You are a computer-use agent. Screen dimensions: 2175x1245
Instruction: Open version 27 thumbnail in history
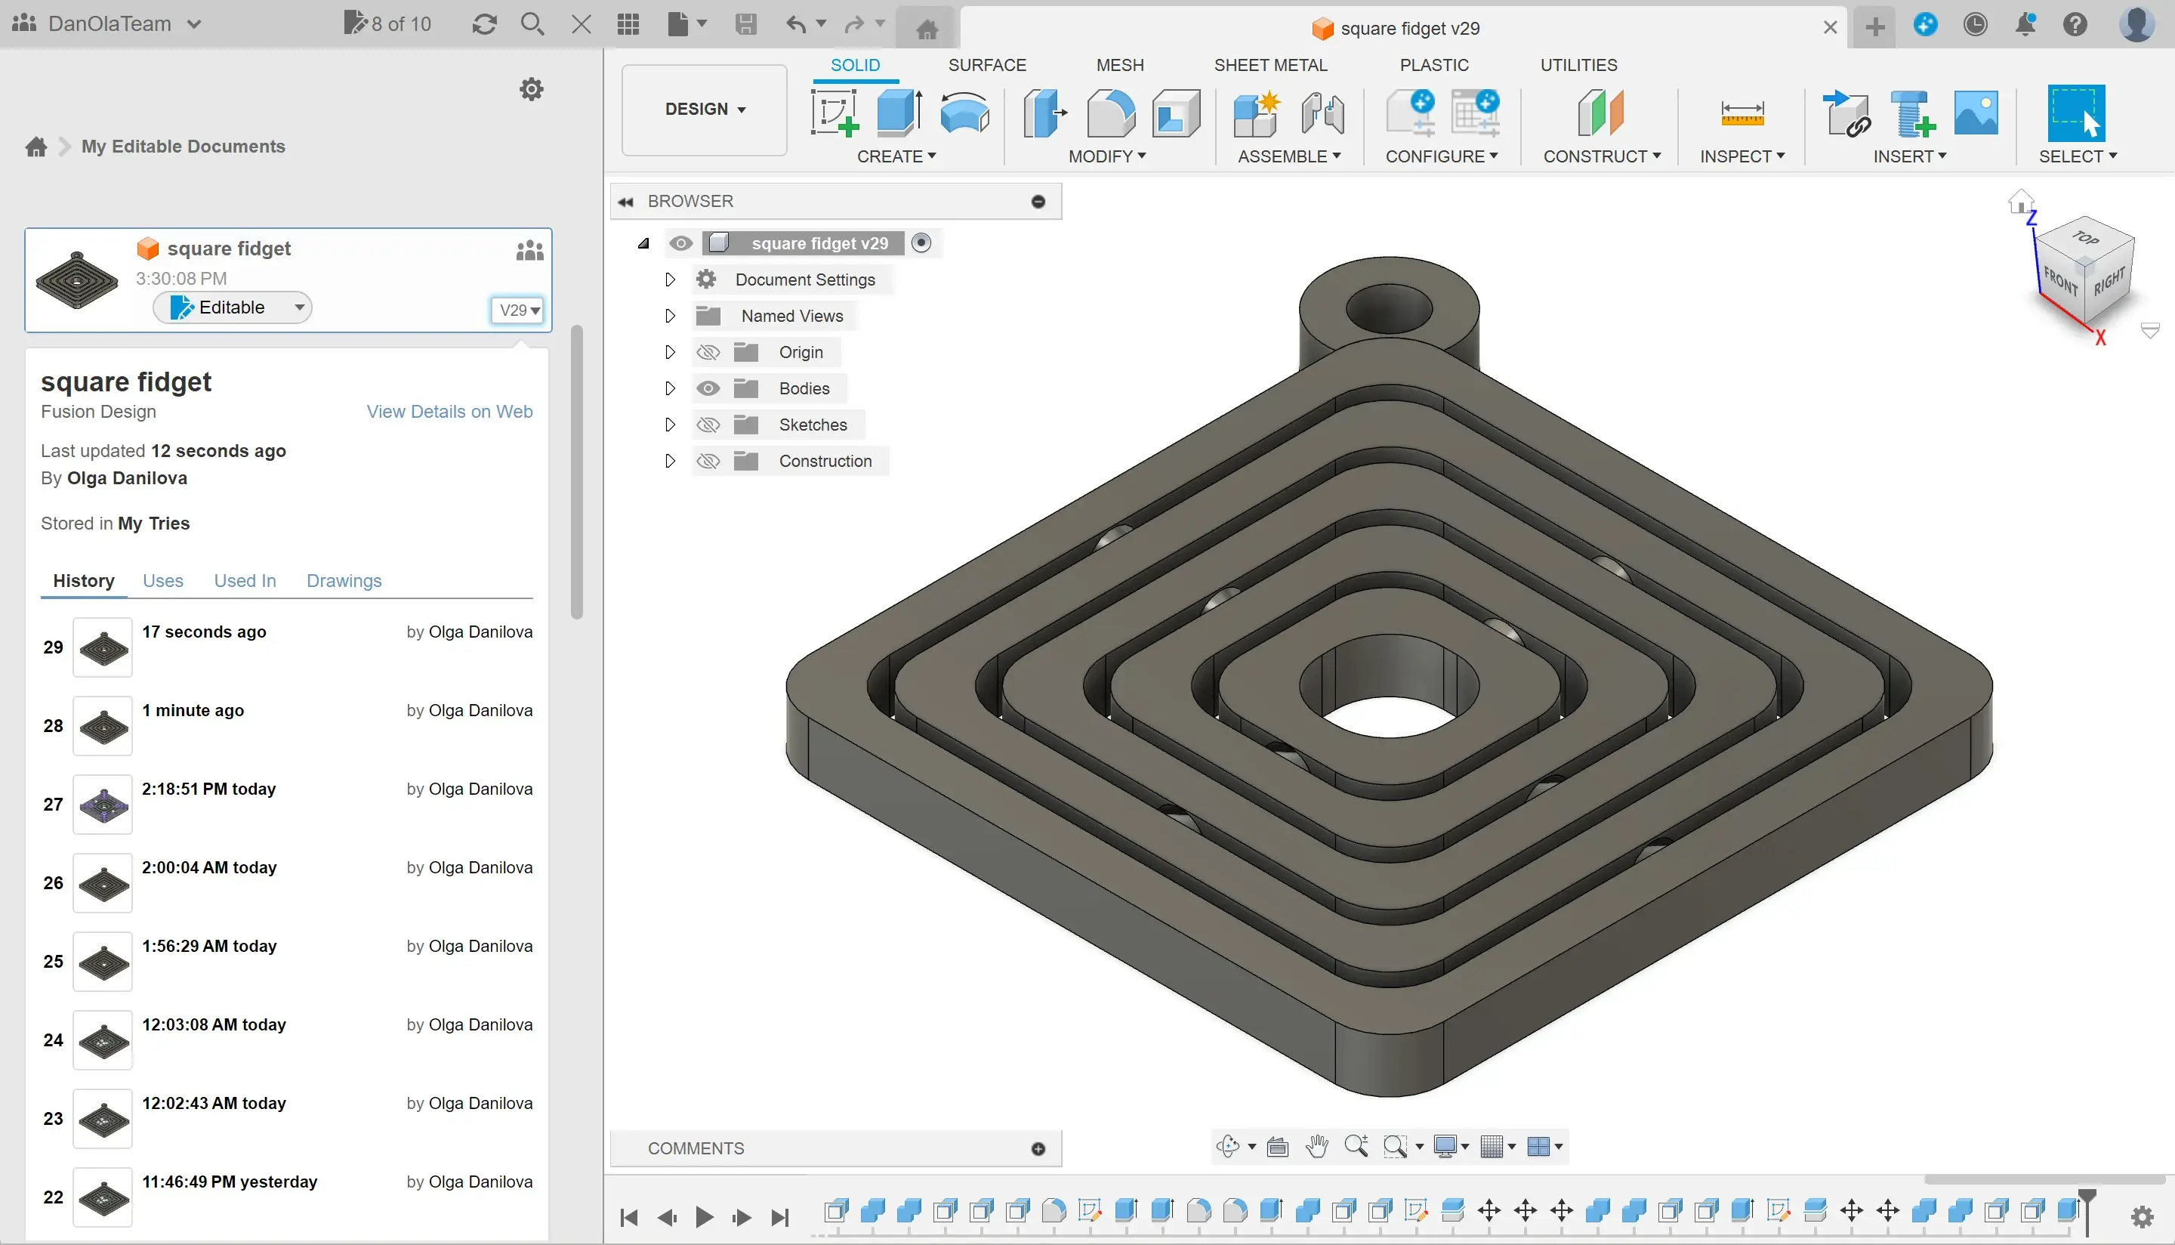click(x=103, y=804)
